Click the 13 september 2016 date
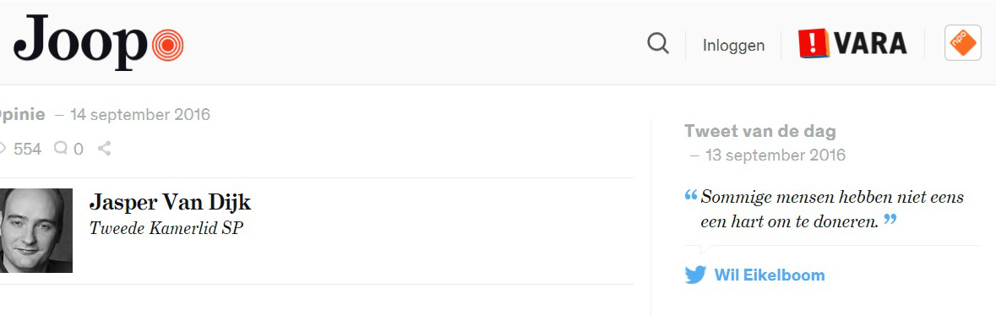 775,155
